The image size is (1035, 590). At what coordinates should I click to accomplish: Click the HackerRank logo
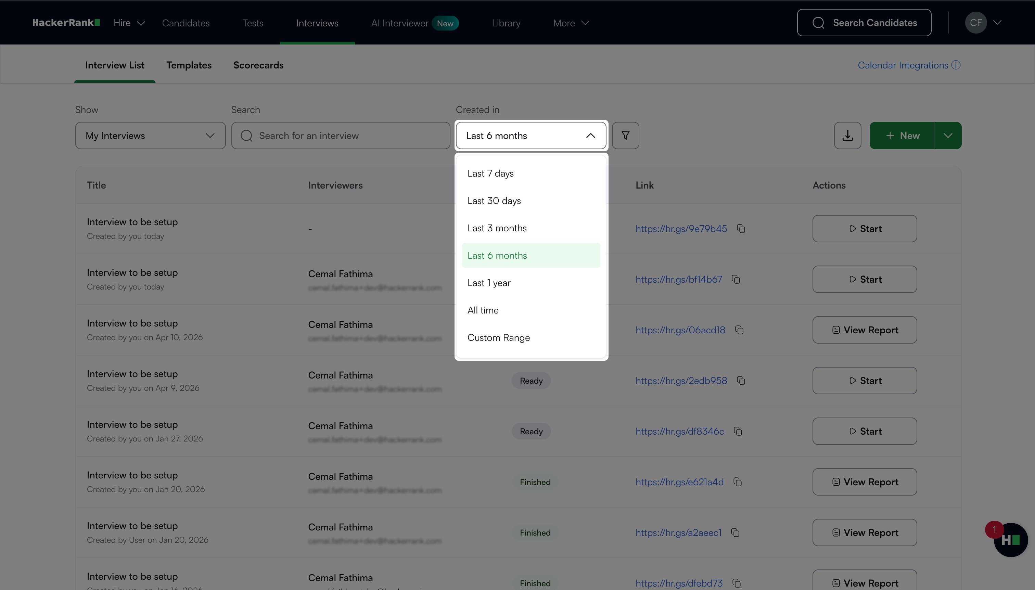pos(66,23)
